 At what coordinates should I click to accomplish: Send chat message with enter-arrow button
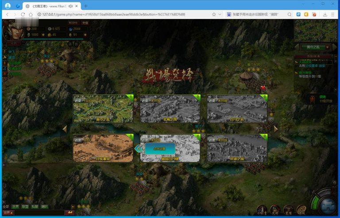click(70, 212)
